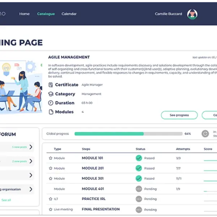Click the 64% progress value
217x217 pixels.
tap(188, 134)
